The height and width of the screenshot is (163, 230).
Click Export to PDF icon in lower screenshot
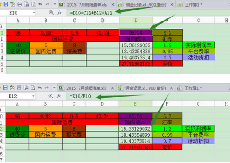pyautogui.click(x=12, y=88)
